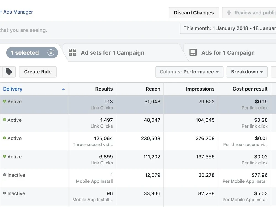Image resolution: width=276 pixels, height=207 pixels.
Task: Click the upload arrow on Review and publish
Action: [x=229, y=13]
